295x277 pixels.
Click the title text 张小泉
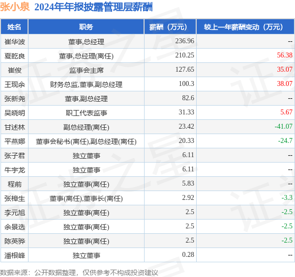15,7
